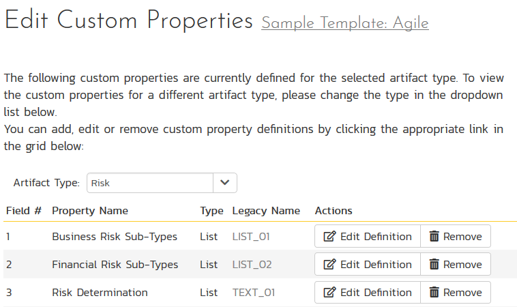Click the trash icon for Business Risk Sub-Types

(434, 237)
